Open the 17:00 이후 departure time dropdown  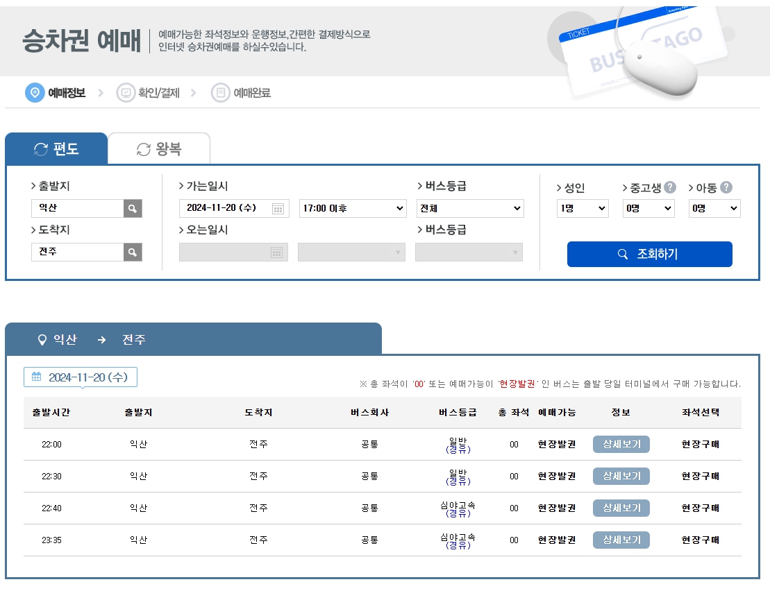tap(352, 208)
